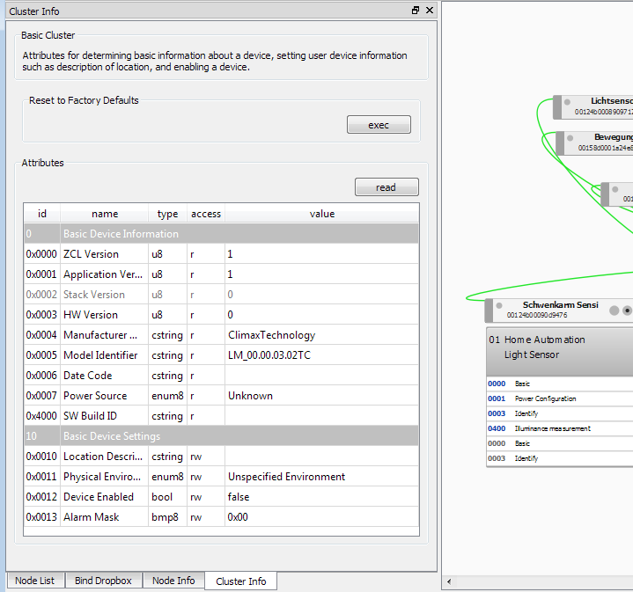Click the ClimaxTechnology value cell
Viewport: 633px width, 592px height.
(321, 335)
